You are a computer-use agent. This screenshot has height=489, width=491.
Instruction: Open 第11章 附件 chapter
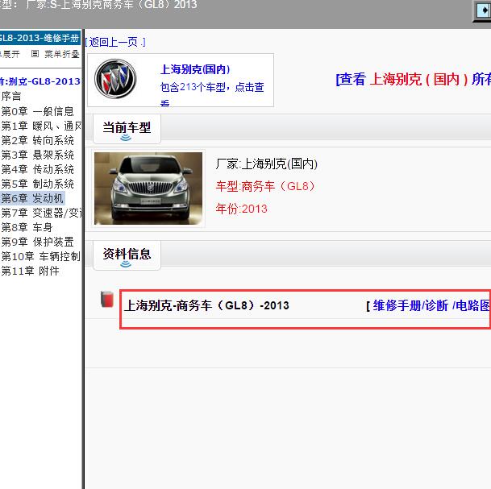[x=30, y=271]
